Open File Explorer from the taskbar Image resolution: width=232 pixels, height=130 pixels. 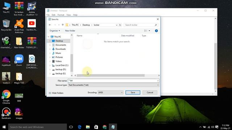(x=88, y=127)
